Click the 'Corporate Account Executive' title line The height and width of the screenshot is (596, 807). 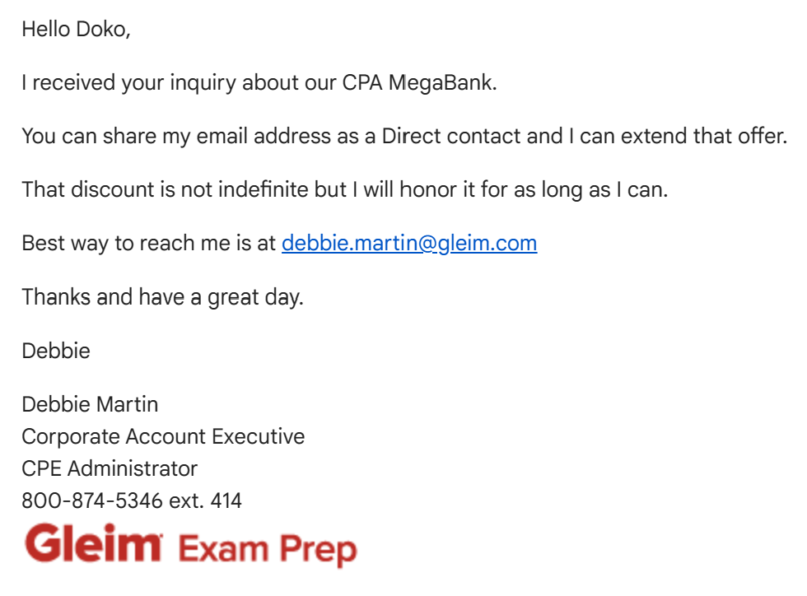[163, 436]
